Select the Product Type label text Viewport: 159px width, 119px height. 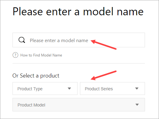pos(30,89)
